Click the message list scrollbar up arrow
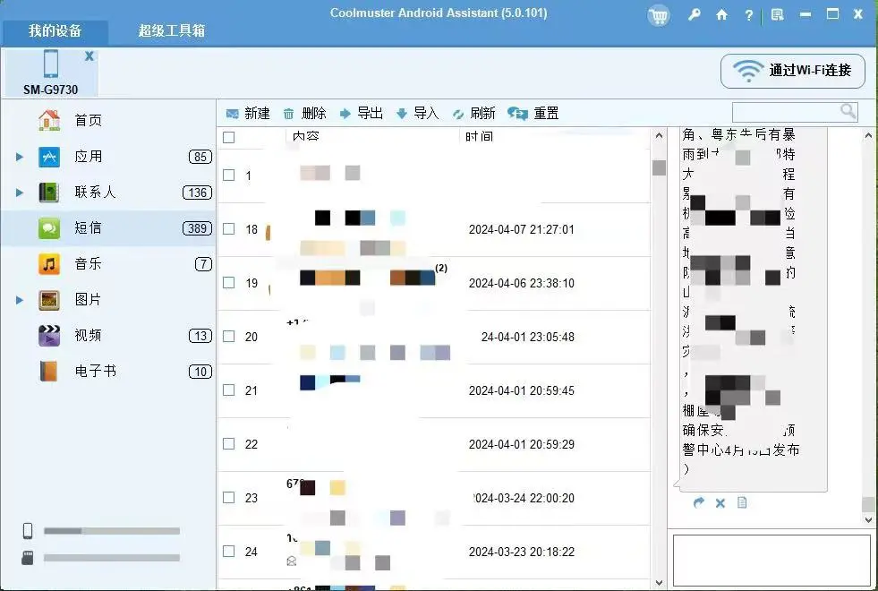878x591 pixels. pos(659,136)
